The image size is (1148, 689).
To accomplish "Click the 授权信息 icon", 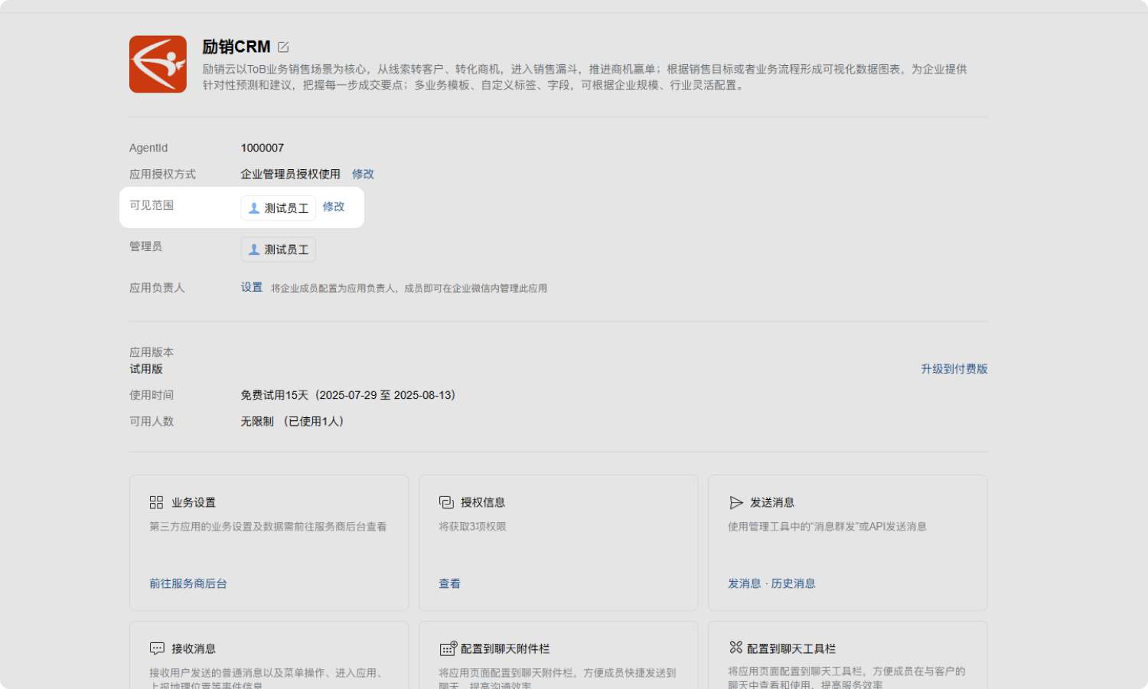I will click(446, 502).
